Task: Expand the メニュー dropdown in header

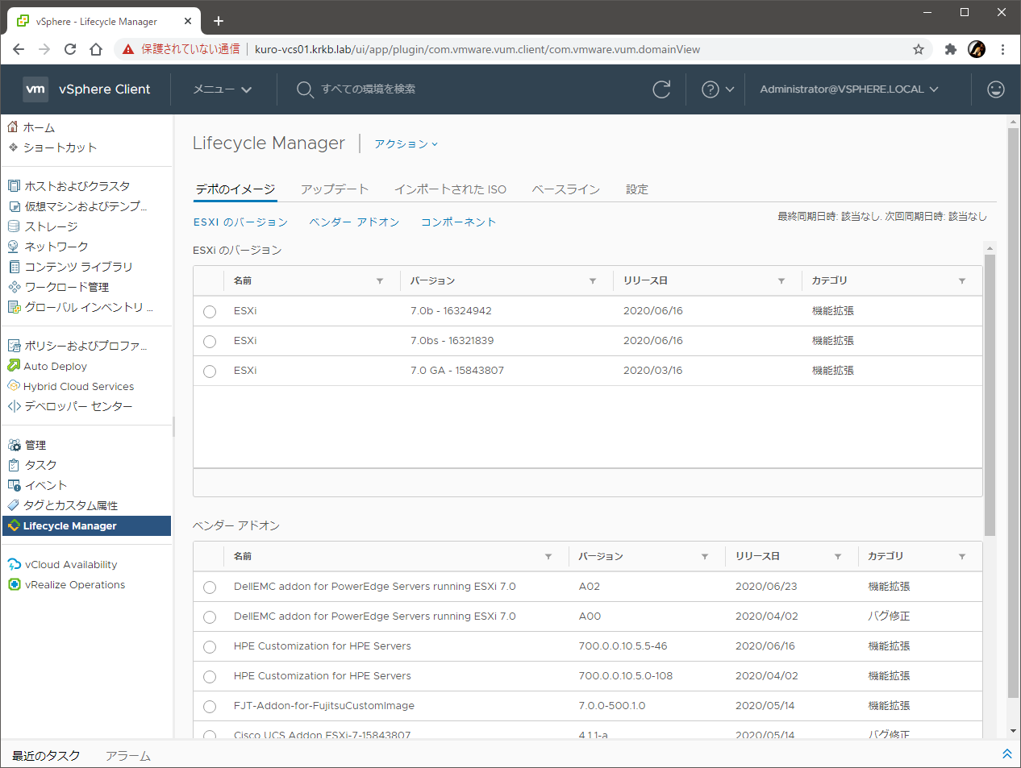Action: click(x=222, y=89)
